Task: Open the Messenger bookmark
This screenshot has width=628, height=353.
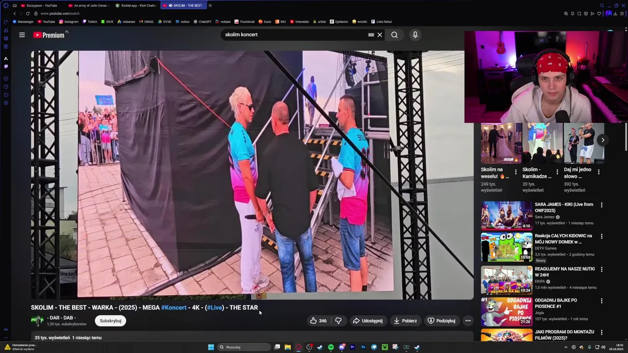Action: pyautogui.click(x=23, y=22)
